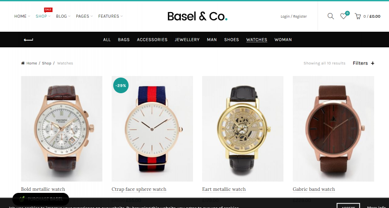The height and width of the screenshot is (208, 389).
Task: Open the PAGES dropdown menu
Action: click(84, 16)
